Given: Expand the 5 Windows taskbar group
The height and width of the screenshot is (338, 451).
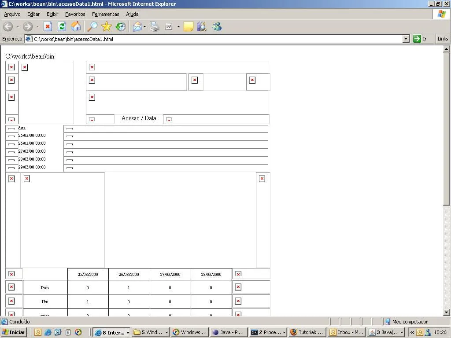Looking at the screenshot, I should point(166,333).
